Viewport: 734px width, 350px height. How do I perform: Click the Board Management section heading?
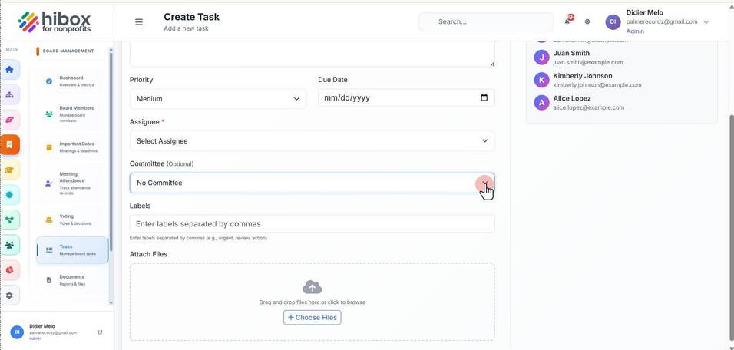[68, 51]
